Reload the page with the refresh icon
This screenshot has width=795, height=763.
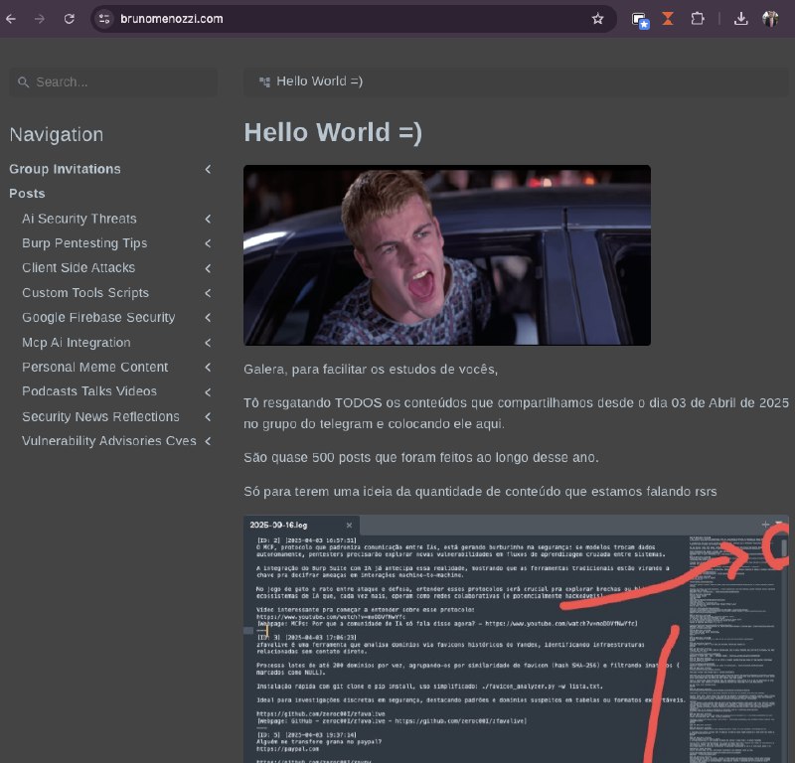click(x=68, y=18)
